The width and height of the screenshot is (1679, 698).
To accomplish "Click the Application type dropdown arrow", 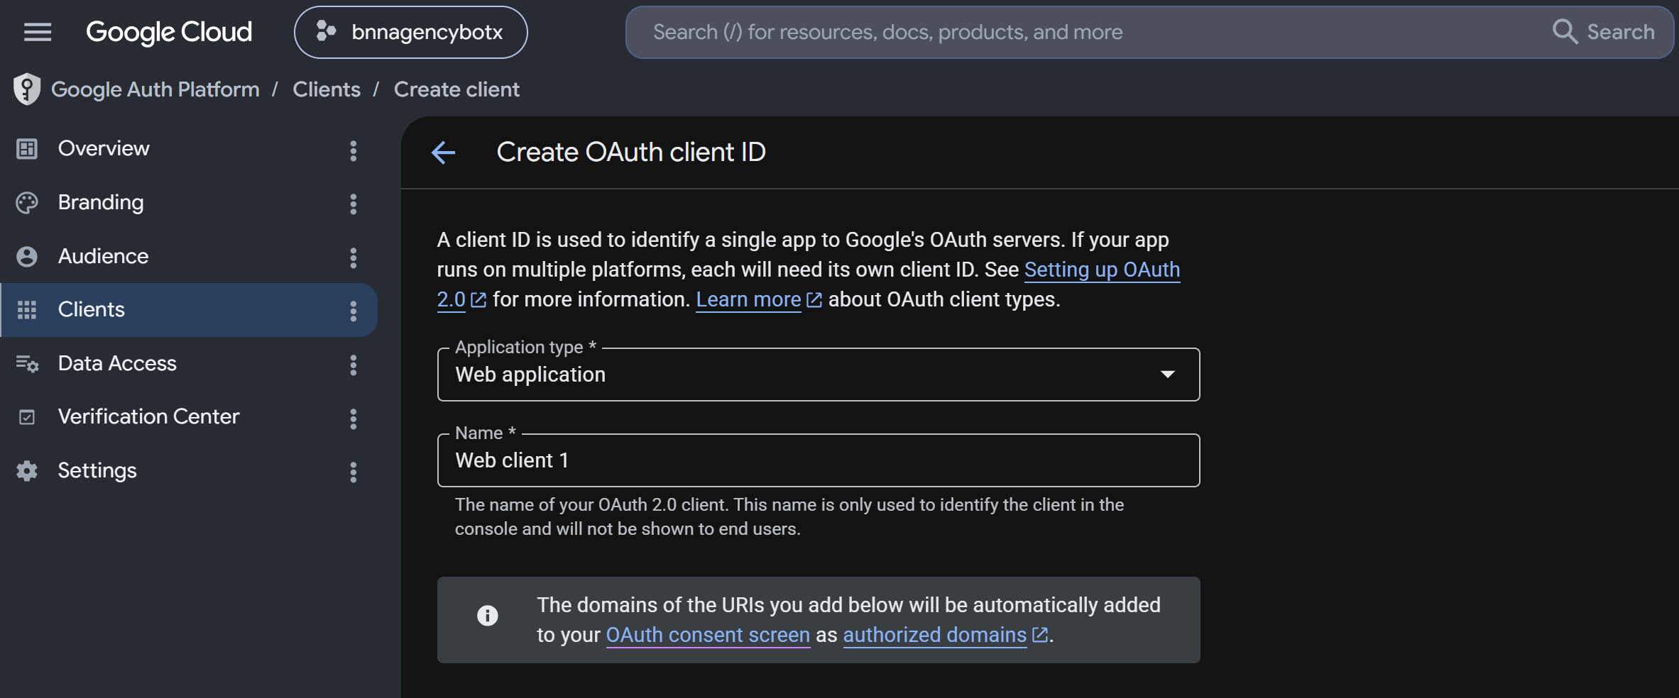I will tap(1168, 375).
